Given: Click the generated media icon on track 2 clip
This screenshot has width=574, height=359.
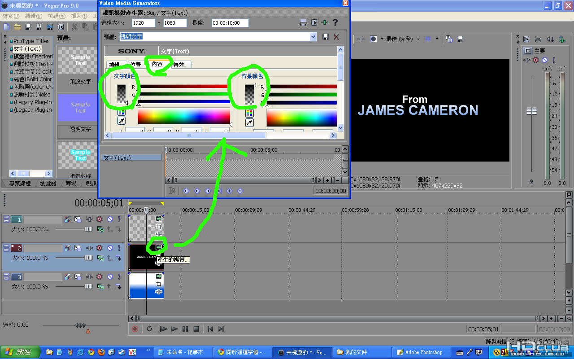Looking at the screenshot, I should 158,247.
